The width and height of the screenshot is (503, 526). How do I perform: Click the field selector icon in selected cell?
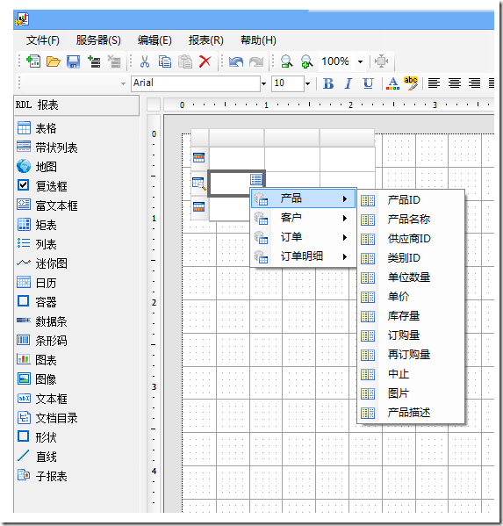[255, 179]
